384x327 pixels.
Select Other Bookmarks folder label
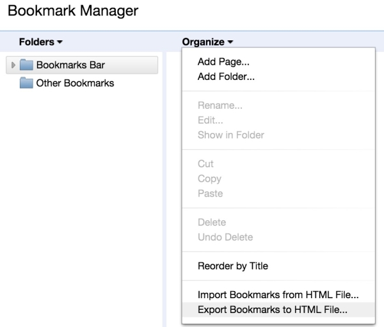75,83
